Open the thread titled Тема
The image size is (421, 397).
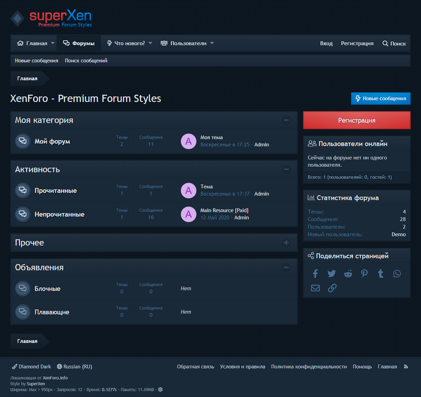pyautogui.click(x=207, y=187)
